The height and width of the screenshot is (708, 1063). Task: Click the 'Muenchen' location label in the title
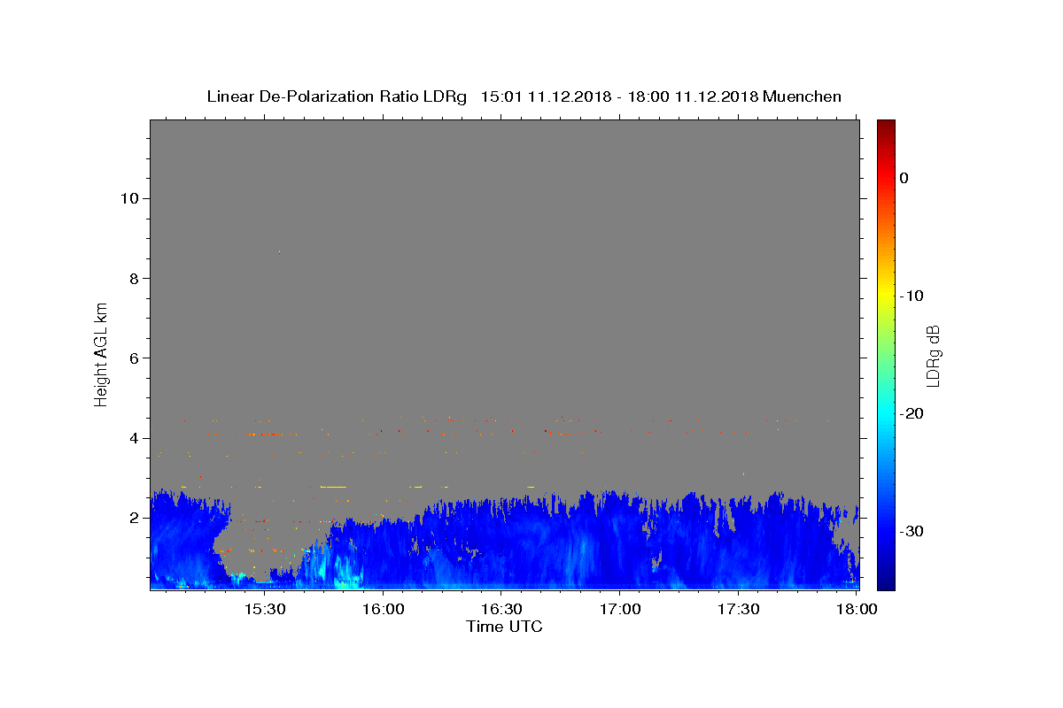(x=802, y=96)
